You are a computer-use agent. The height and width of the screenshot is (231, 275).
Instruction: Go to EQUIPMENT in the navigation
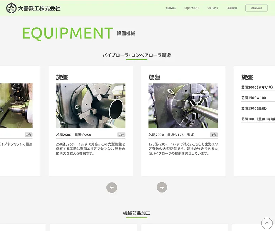(192, 8)
